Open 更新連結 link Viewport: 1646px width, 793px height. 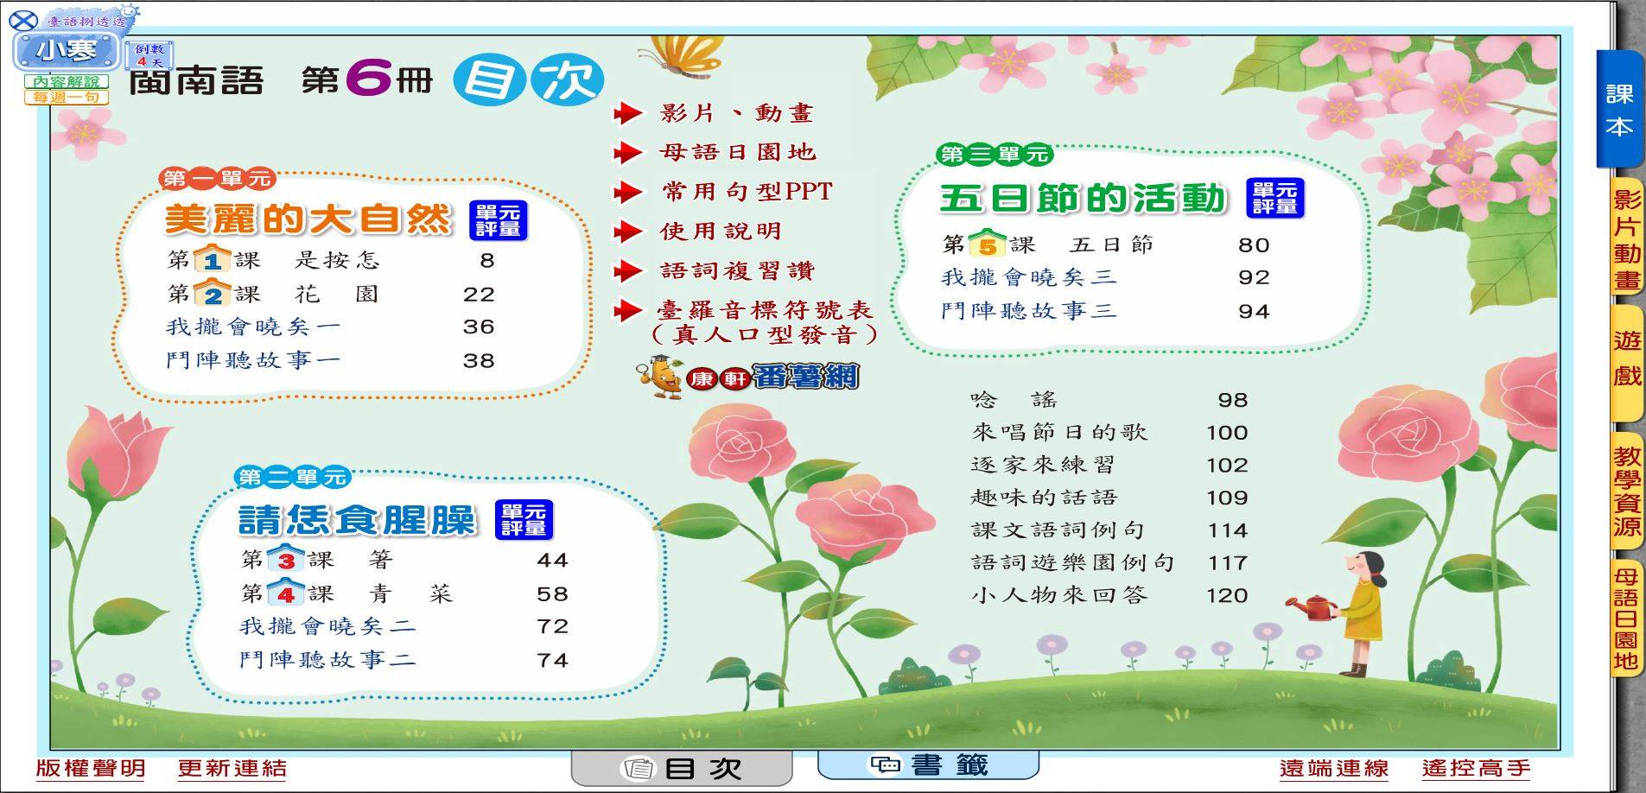(x=232, y=768)
